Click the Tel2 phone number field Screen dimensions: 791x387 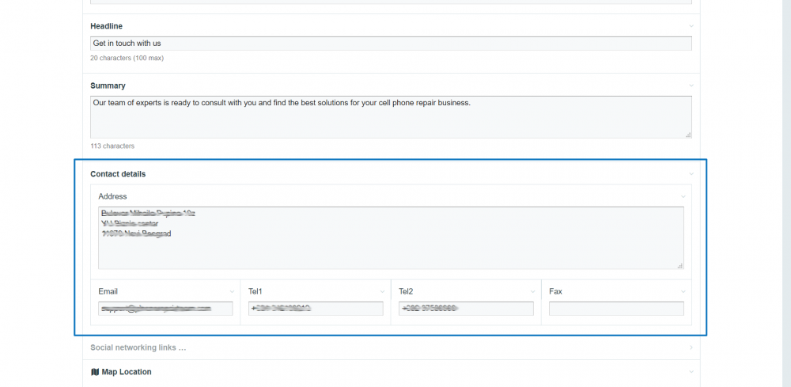point(466,309)
